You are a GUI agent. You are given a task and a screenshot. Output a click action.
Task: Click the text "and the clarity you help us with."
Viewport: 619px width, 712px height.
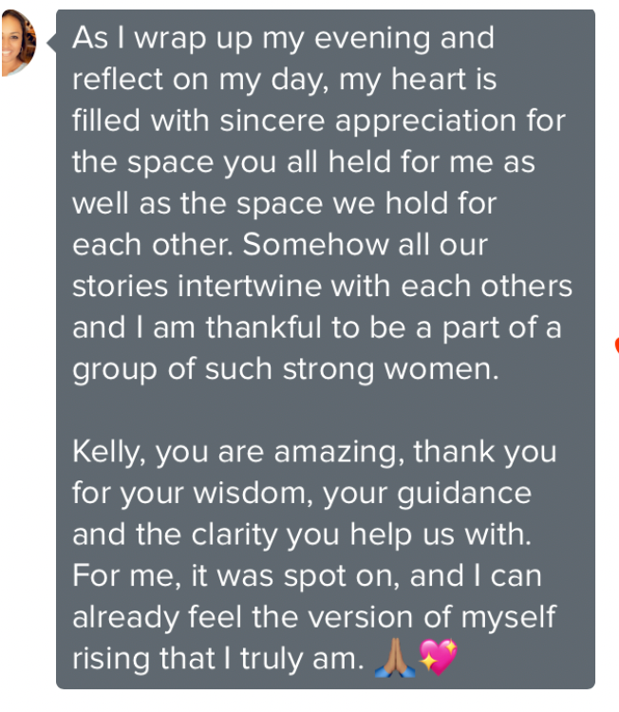click(x=302, y=534)
